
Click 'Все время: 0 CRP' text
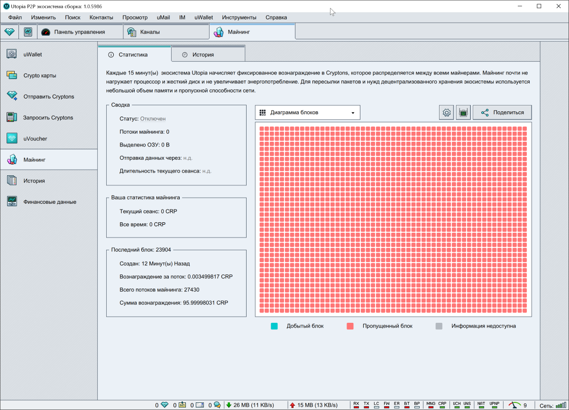point(142,224)
